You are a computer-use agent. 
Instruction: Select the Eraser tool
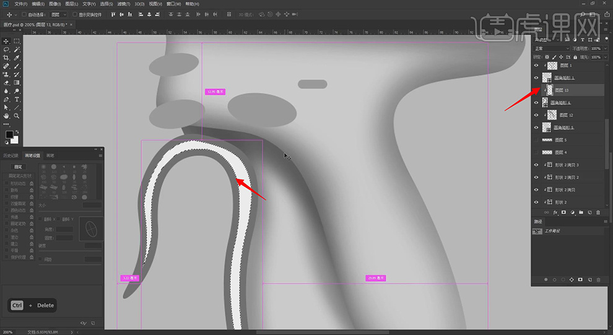[x=6, y=83]
